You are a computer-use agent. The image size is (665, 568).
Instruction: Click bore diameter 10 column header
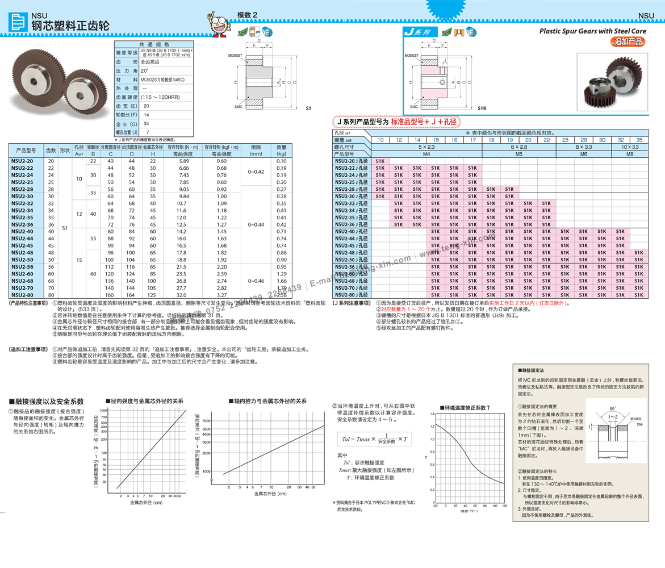point(380,140)
